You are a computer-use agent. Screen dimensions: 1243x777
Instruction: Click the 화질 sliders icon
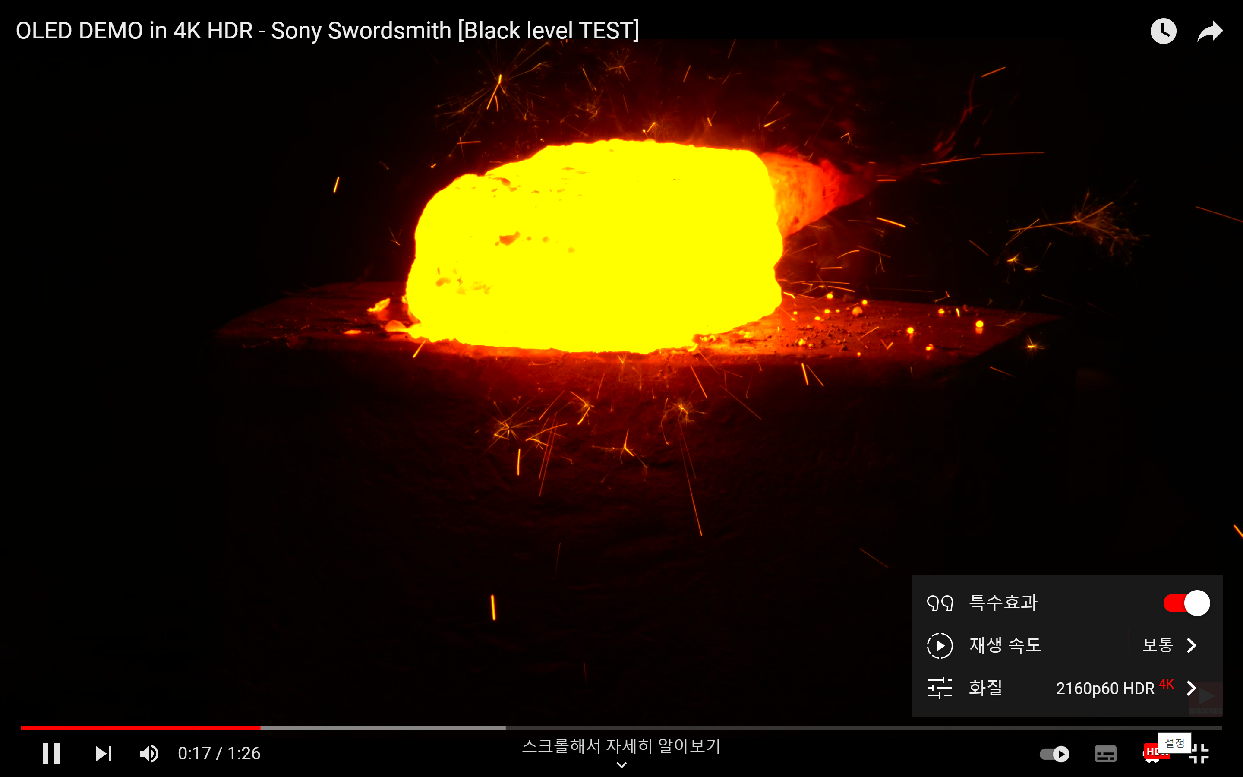click(x=940, y=688)
